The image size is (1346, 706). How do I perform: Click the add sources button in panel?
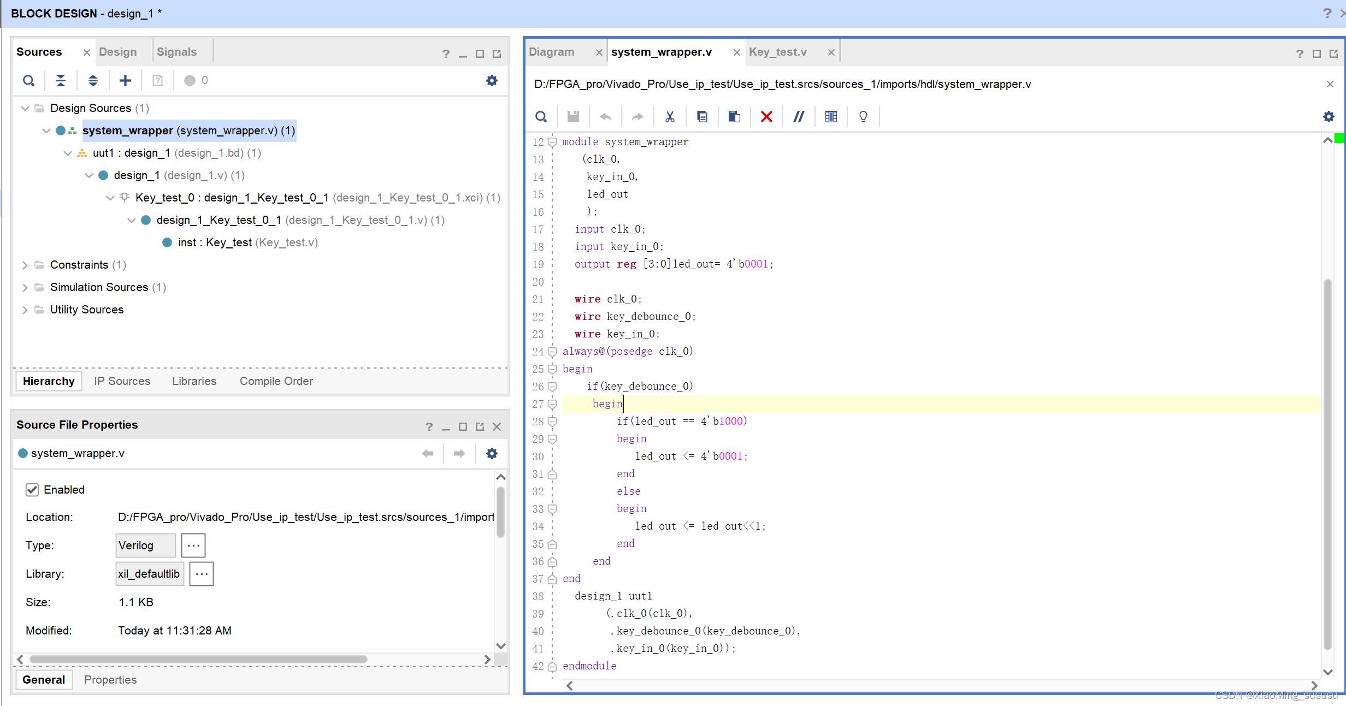124,80
